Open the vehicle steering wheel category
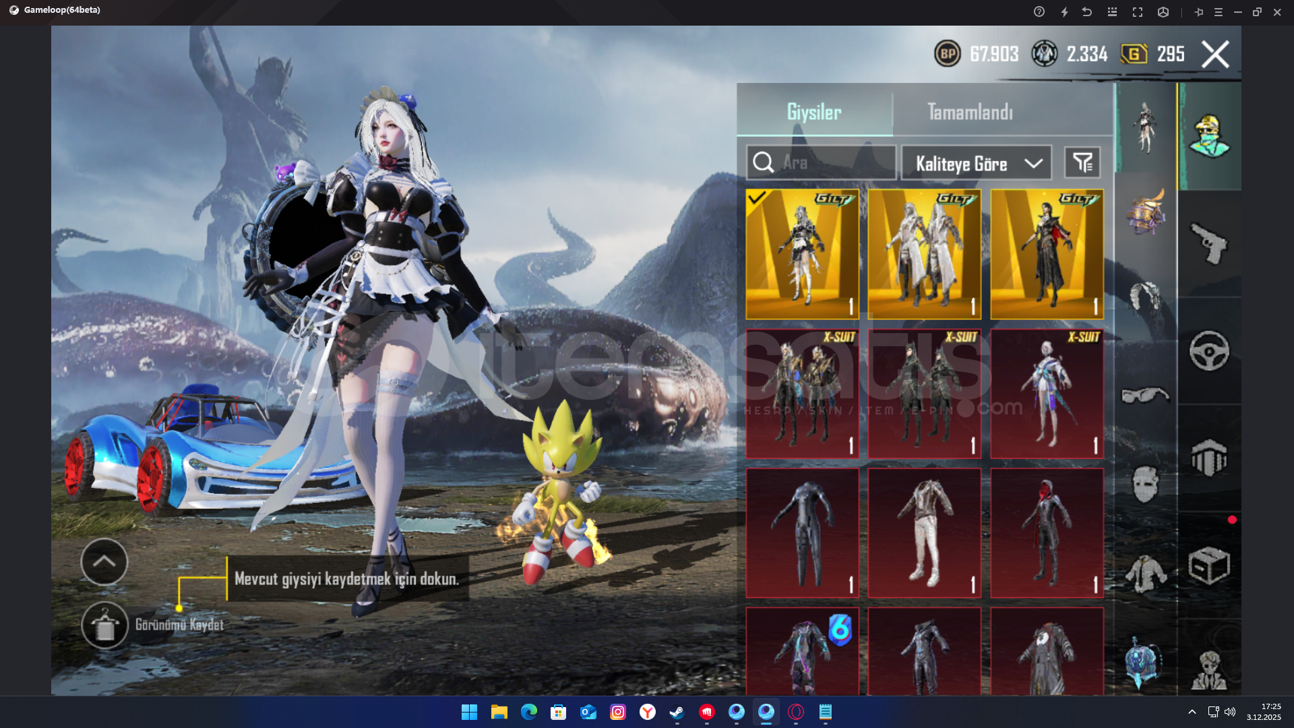The height and width of the screenshot is (728, 1294). (x=1209, y=351)
